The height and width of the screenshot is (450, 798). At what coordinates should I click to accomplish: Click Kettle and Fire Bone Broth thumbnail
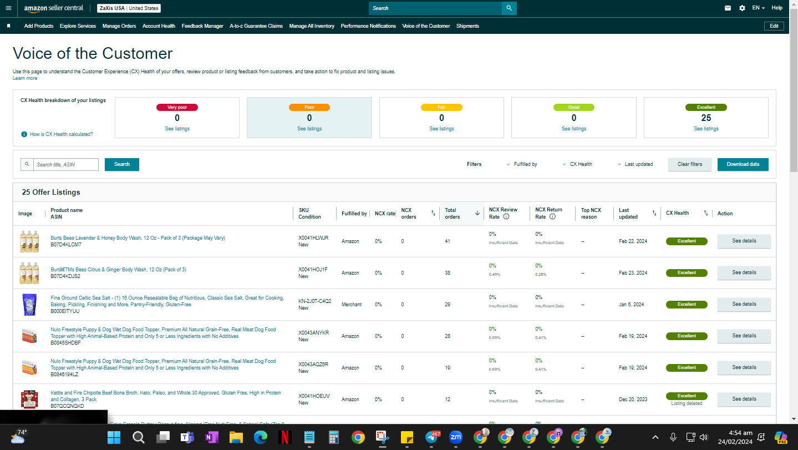coord(29,400)
